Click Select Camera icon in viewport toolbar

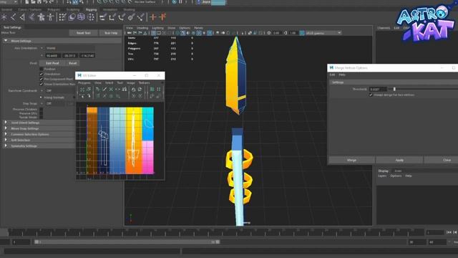pos(130,33)
